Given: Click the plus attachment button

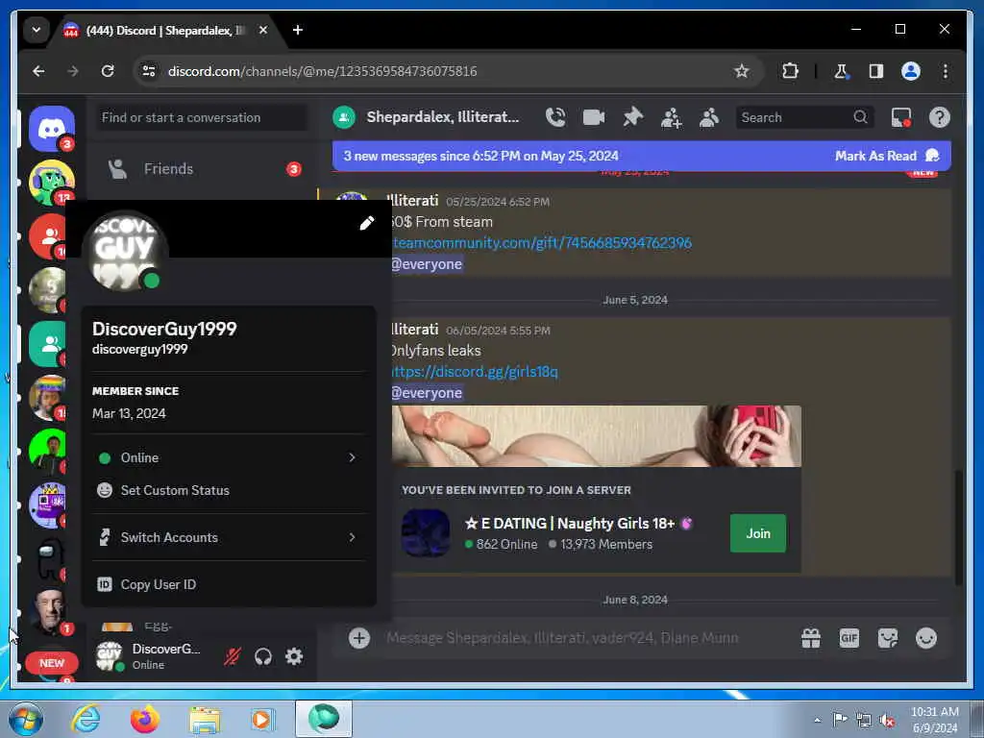Looking at the screenshot, I should pos(359,638).
